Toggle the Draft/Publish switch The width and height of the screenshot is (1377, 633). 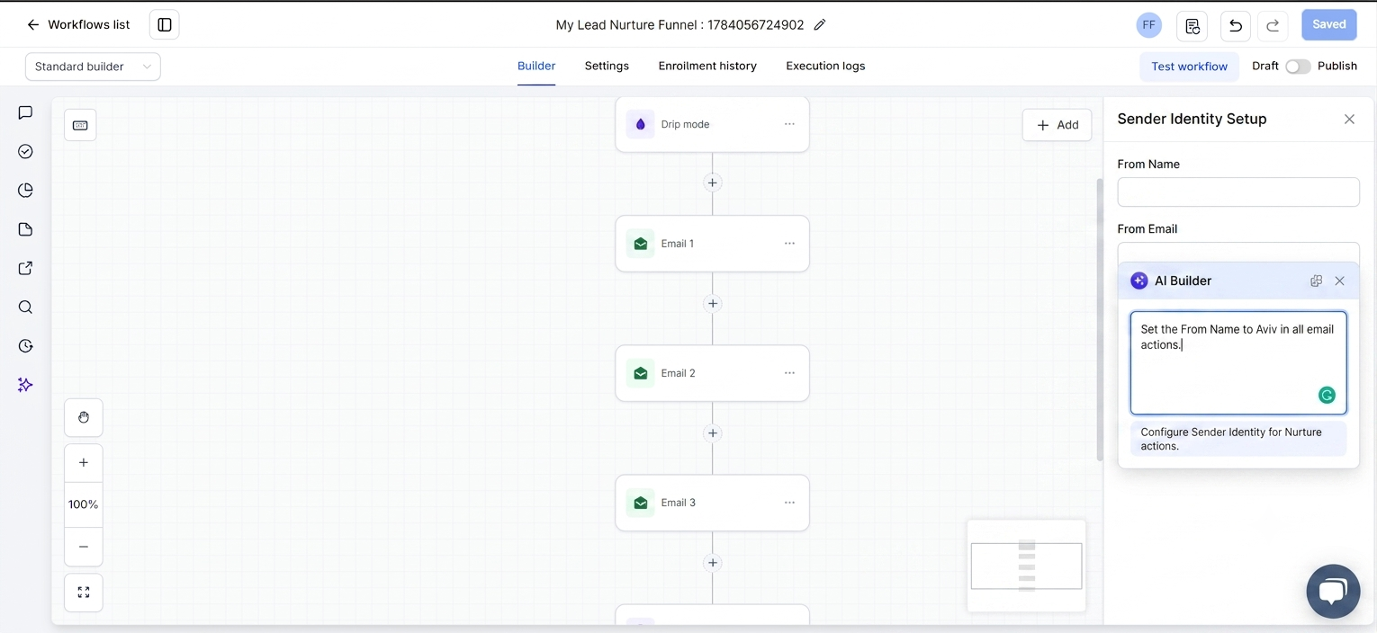[1298, 67]
